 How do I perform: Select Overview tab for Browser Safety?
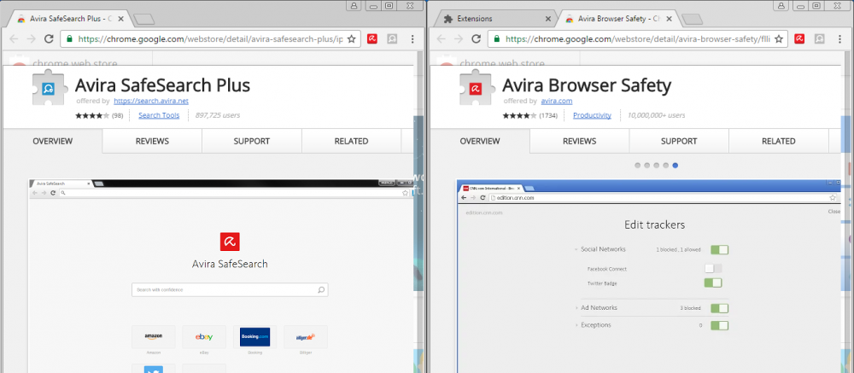[480, 141]
